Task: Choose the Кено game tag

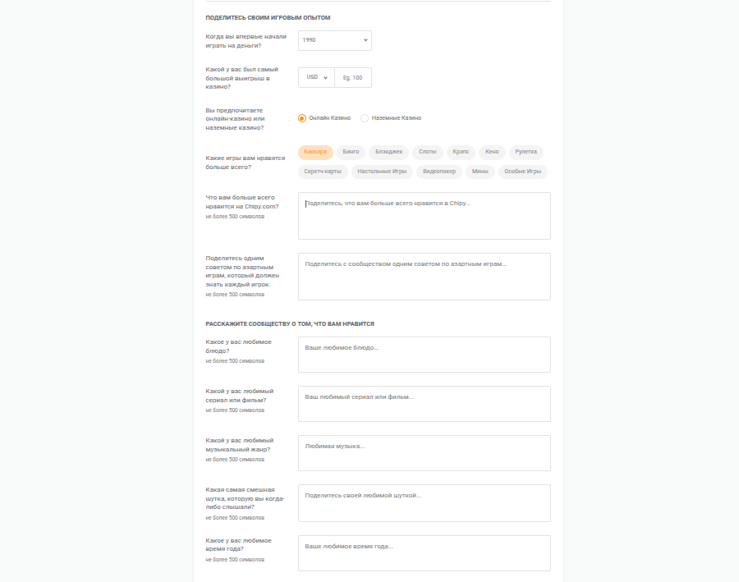Action: tap(492, 152)
